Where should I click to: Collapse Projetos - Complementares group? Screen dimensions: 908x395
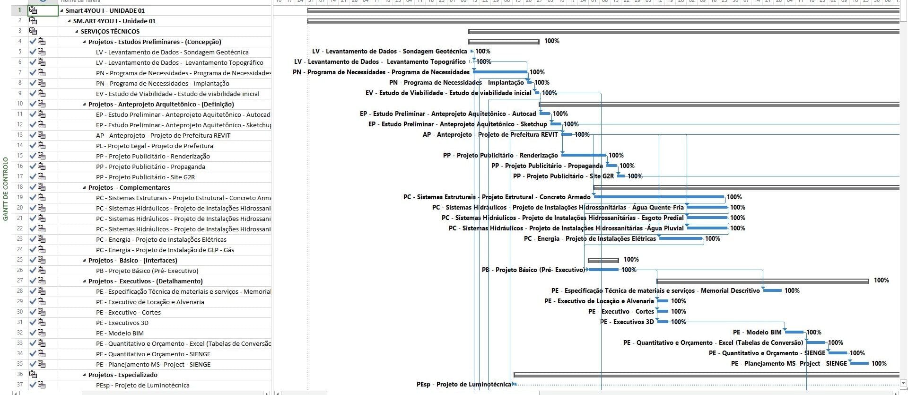(x=85, y=187)
